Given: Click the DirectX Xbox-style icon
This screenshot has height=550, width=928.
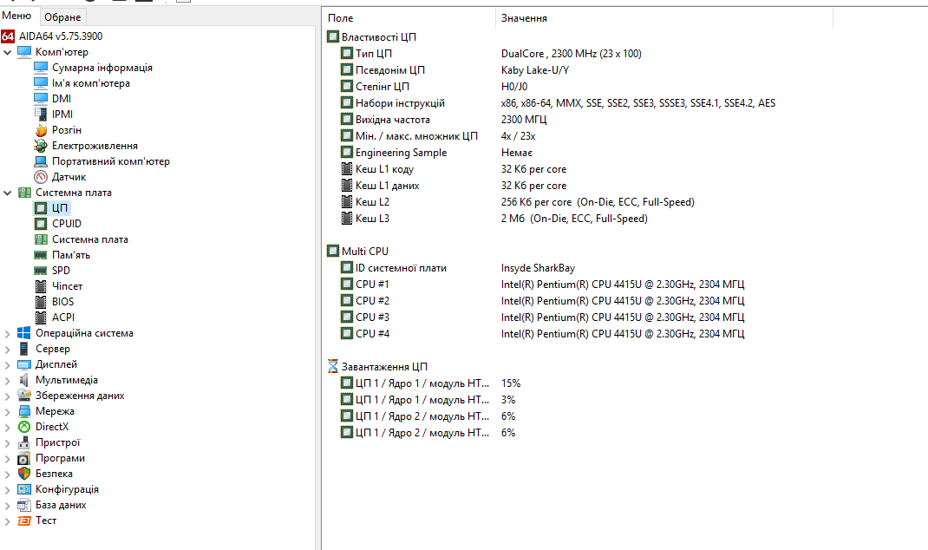Looking at the screenshot, I should click(24, 427).
